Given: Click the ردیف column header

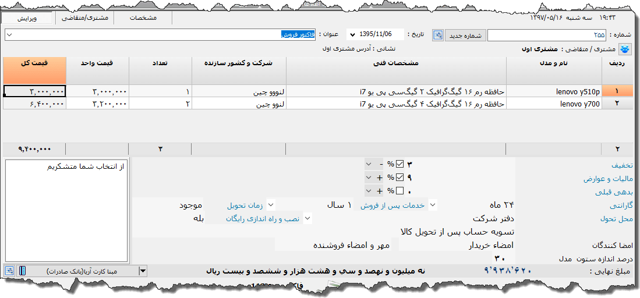Looking at the screenshot, I should 617,70.
